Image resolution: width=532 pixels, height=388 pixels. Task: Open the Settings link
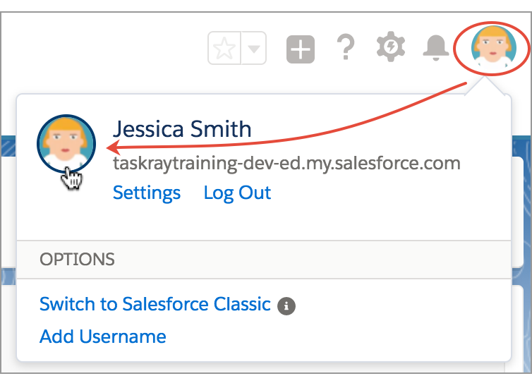coord(147,193)
